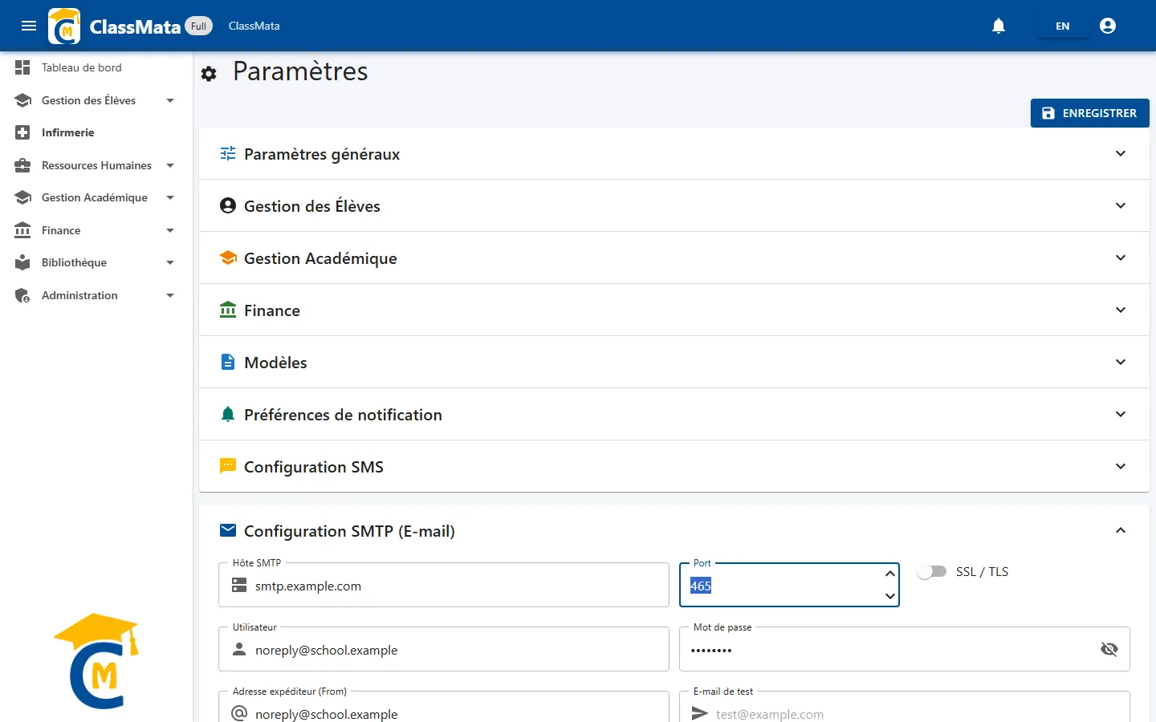Click the large ClassMata logo at sidebar bottom
1156x722 pixels.
coord(96,661)
